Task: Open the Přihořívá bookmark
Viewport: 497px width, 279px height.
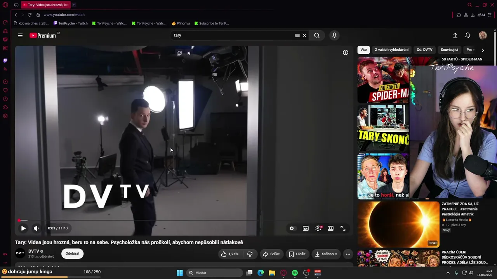Action: tap(181, 23)
